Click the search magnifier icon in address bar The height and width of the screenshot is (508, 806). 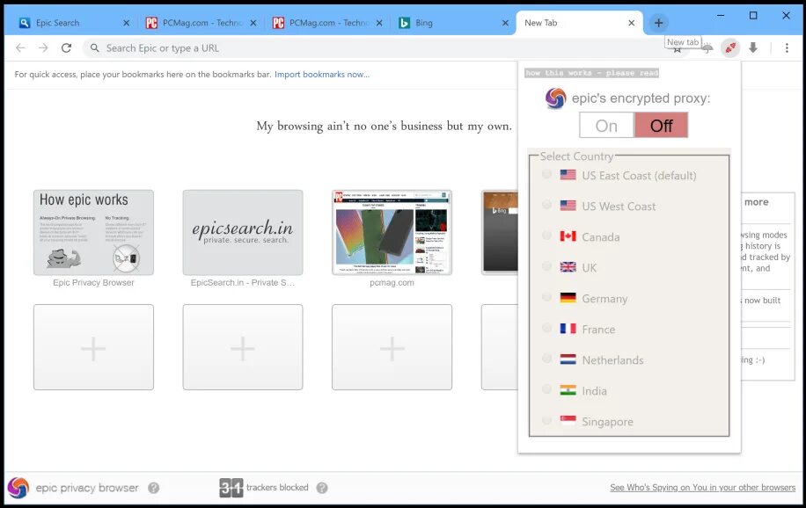click(x=94, y=47)
